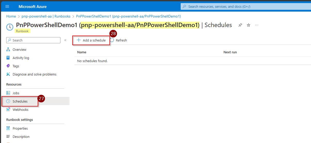Viewport: 311px width, 143px height.
Task: Click the Activity log book icon
Action: tap(8, 58)
